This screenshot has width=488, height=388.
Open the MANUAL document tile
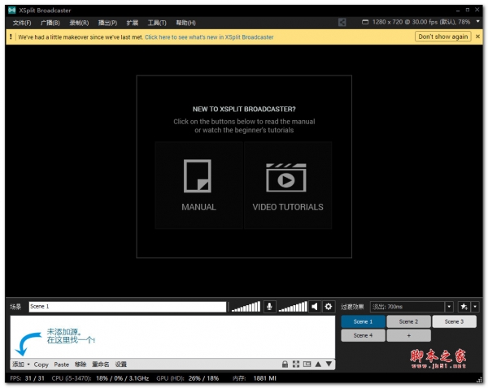click(x=198, y=185)
